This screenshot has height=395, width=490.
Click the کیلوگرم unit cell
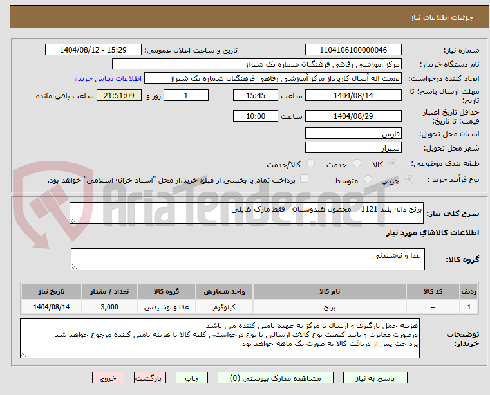(x=224, y=307)
